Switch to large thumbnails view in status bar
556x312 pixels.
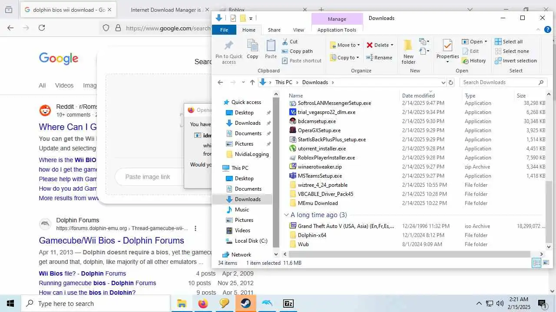(x=546, y=263)
